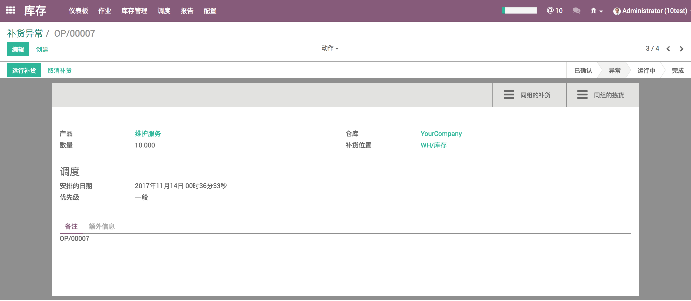Switch to the 额外信息 tab
691x301 pixels.
(x=101, y=226)
